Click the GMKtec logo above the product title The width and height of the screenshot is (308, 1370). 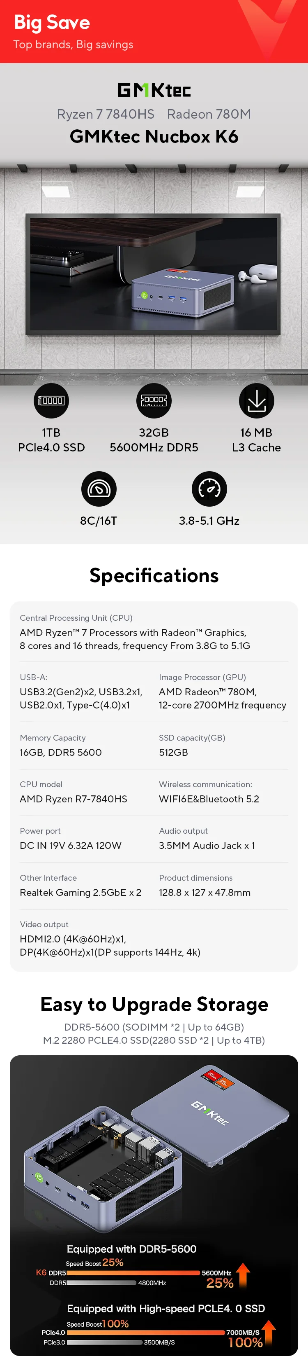click(154, 90)
